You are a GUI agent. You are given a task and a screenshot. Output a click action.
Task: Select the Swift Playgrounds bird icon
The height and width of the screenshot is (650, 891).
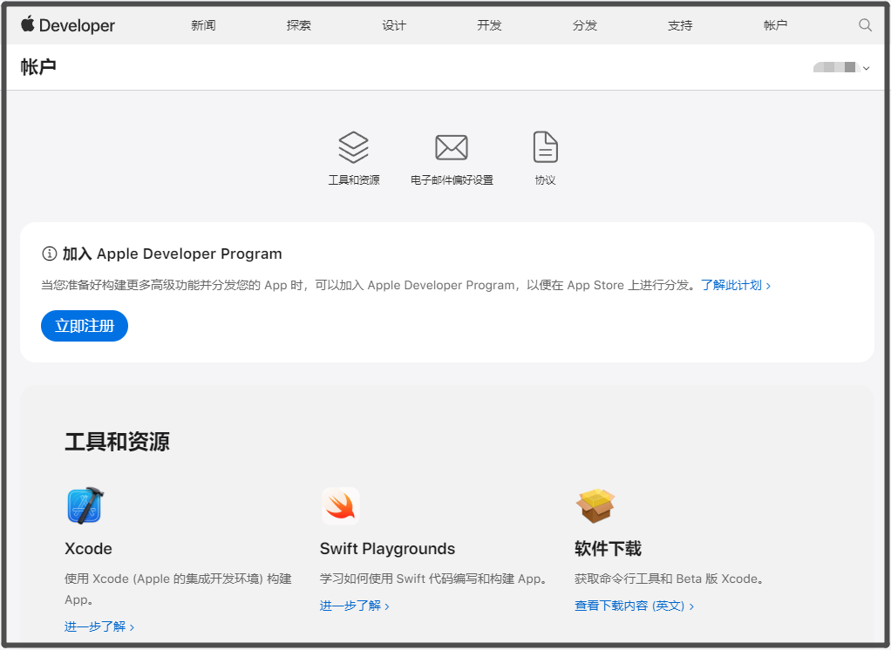[x=340, y=505]
